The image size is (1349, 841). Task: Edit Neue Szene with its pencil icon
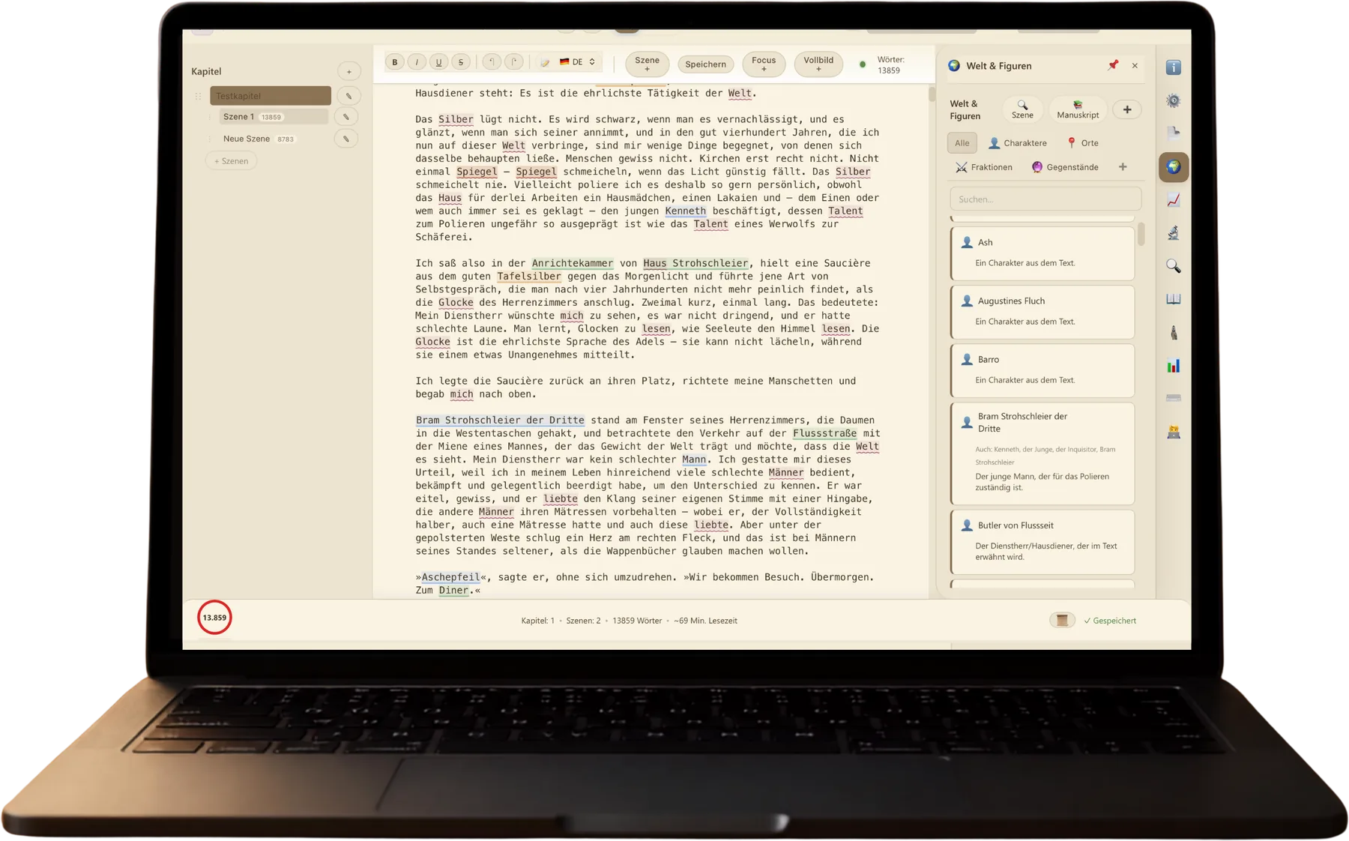(346, 139)
